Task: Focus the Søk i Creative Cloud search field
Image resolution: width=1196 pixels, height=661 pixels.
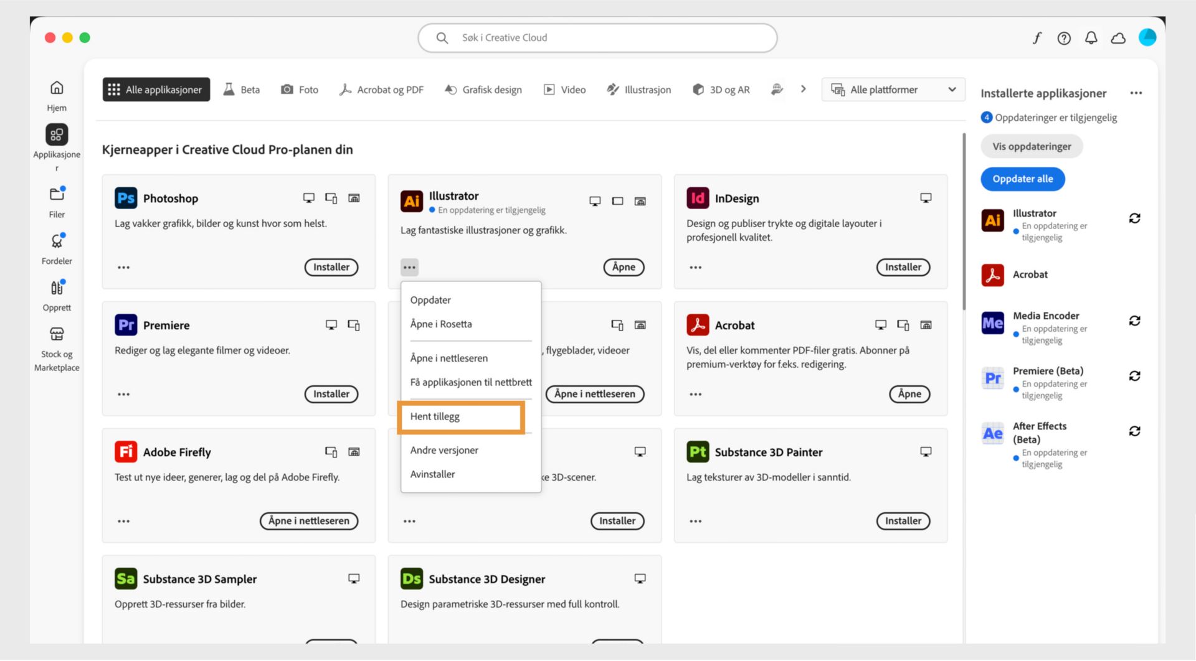Action: tap(597, 38)
